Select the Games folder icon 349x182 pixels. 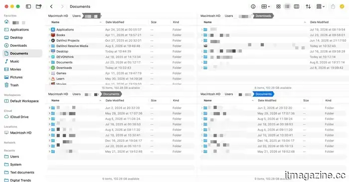click(x=53, y=73)
